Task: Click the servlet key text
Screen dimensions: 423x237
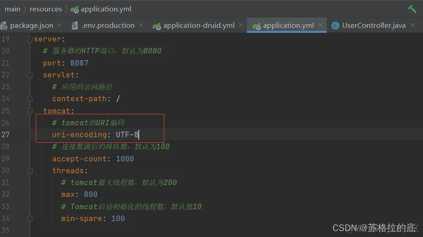Action: (x=59, y=75)
